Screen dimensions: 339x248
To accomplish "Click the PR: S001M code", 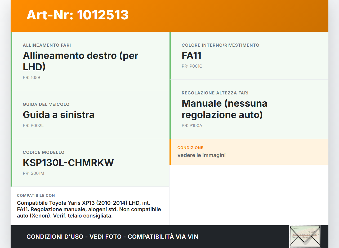I will 33,173.
